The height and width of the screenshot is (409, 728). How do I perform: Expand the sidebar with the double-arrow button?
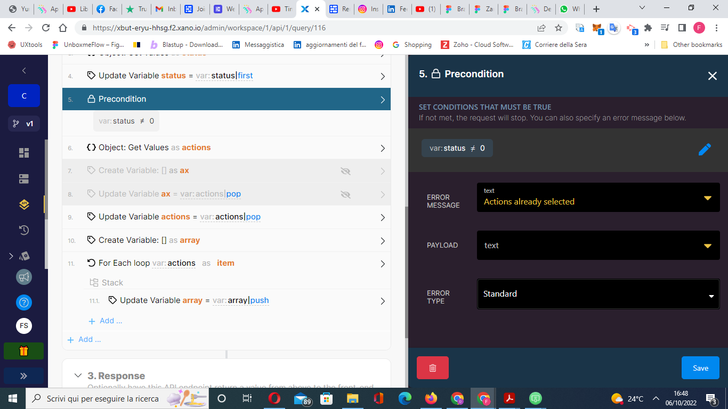pos(24,375)
